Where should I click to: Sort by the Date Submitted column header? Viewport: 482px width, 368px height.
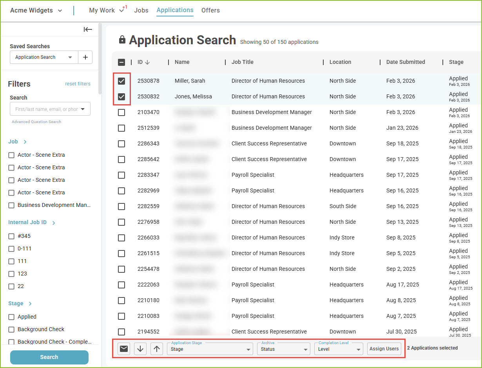click(x=406, y=62)
